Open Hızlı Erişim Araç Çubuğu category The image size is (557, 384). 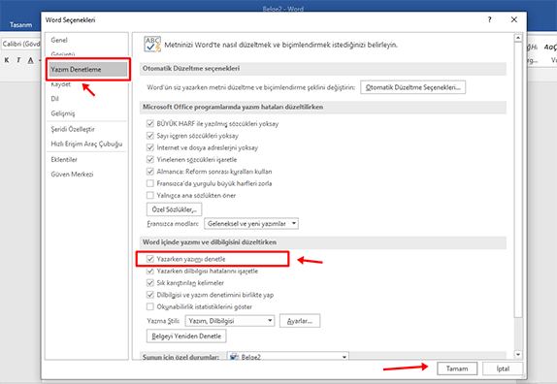[x=86, y=144]
